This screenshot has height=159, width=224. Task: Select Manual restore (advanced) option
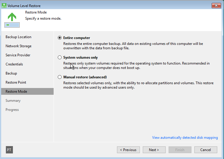(60, 77)
